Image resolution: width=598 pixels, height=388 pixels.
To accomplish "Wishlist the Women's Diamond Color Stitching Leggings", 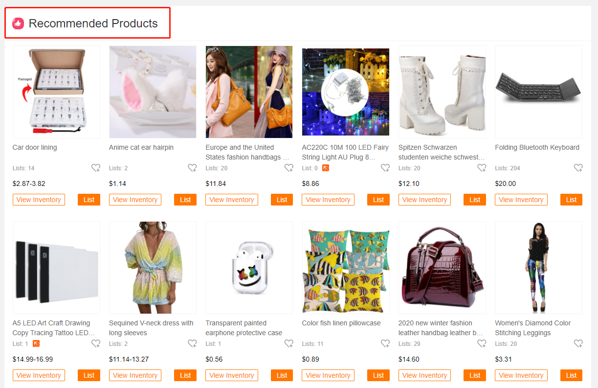I will (x=578, y=344).
